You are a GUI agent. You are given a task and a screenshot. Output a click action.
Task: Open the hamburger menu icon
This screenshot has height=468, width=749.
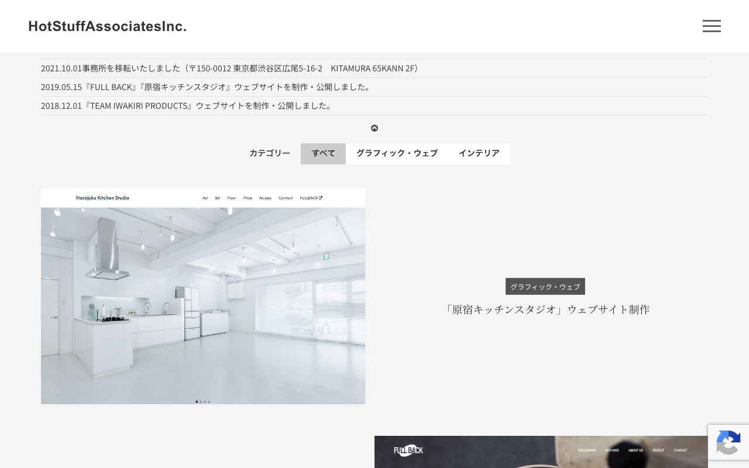[712, 26]
